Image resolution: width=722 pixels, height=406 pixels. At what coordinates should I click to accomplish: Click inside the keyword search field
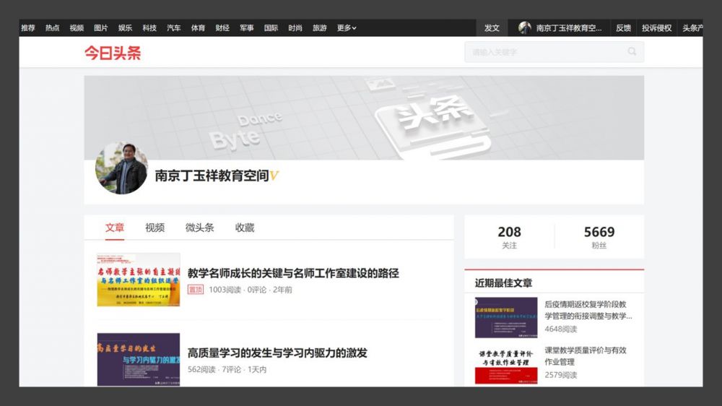click(x=545, y=52)
